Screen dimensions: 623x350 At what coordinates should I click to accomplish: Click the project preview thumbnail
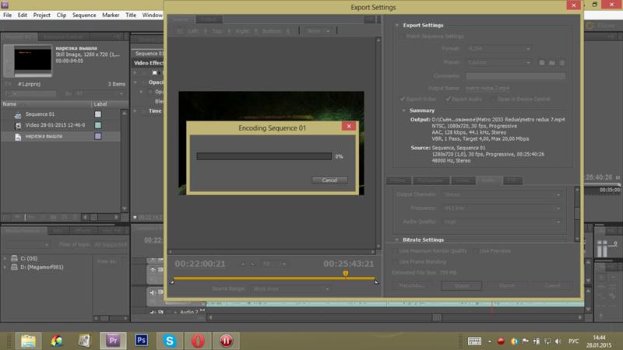point(33,61)
